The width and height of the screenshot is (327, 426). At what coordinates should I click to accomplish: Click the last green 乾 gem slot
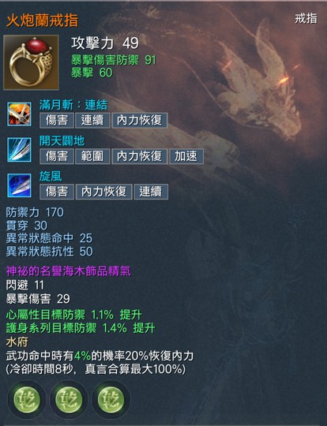[x=111, y=400]
